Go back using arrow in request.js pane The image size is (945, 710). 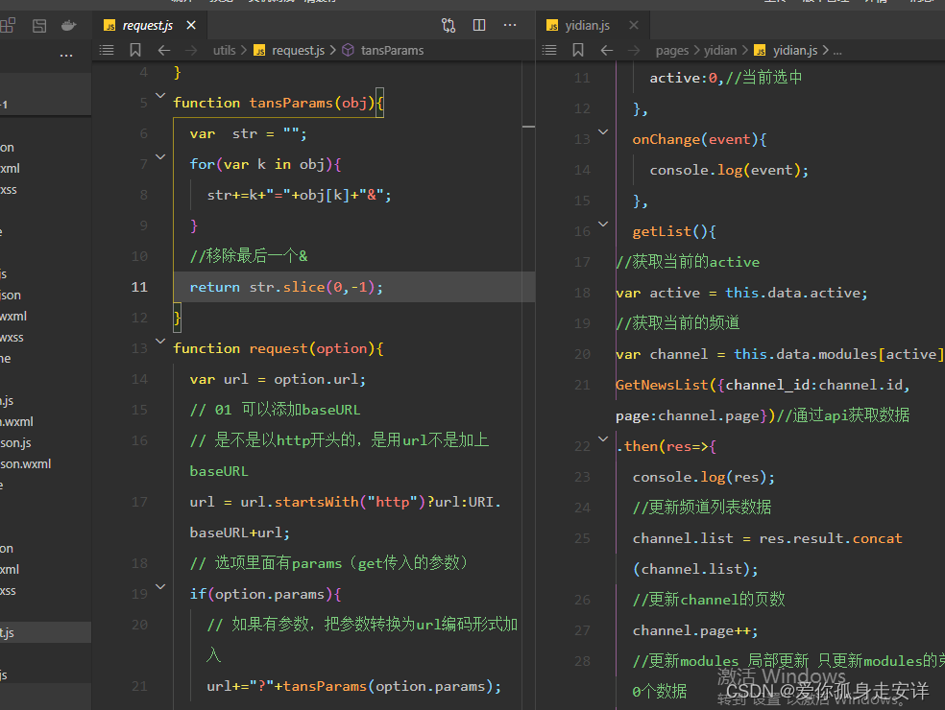click(x=164, y=50)
